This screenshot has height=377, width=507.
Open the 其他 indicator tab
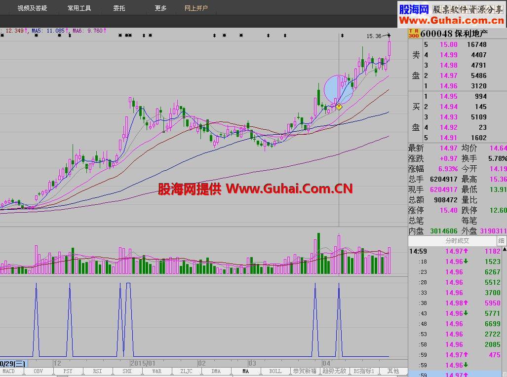(x=393, y=371)
